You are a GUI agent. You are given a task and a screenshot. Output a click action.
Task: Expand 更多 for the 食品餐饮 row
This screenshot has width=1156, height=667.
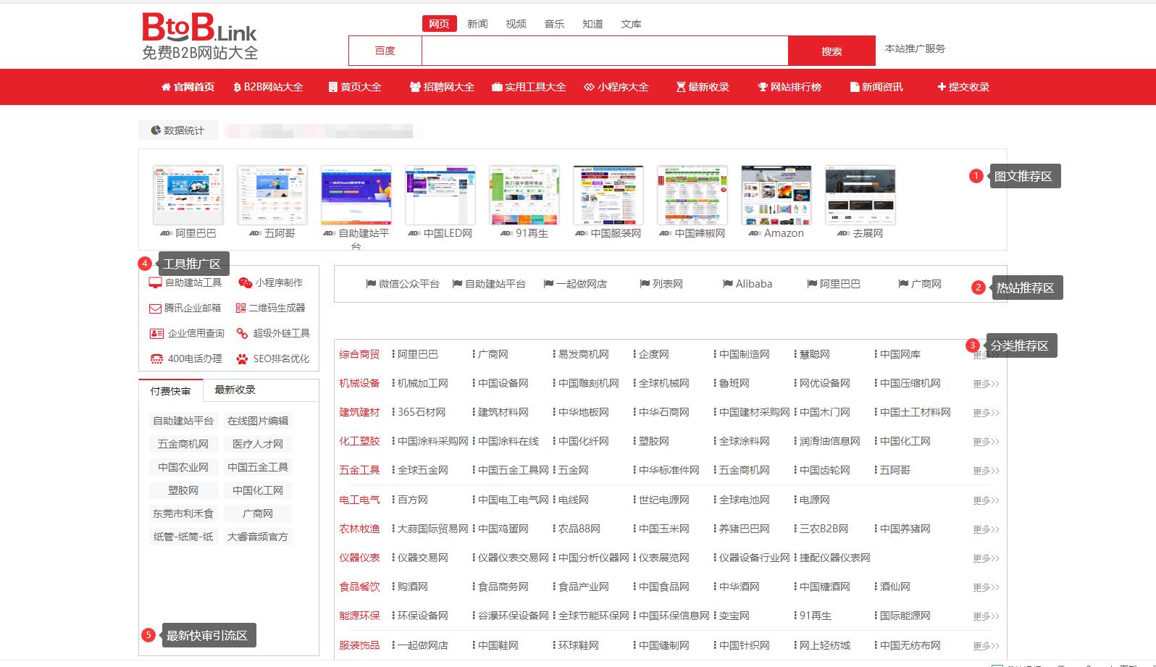986,587
